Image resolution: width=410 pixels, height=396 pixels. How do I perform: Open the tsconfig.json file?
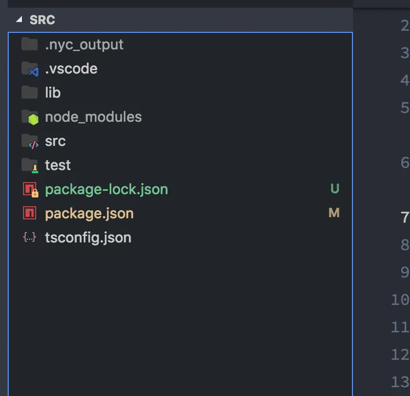point(88,237)
